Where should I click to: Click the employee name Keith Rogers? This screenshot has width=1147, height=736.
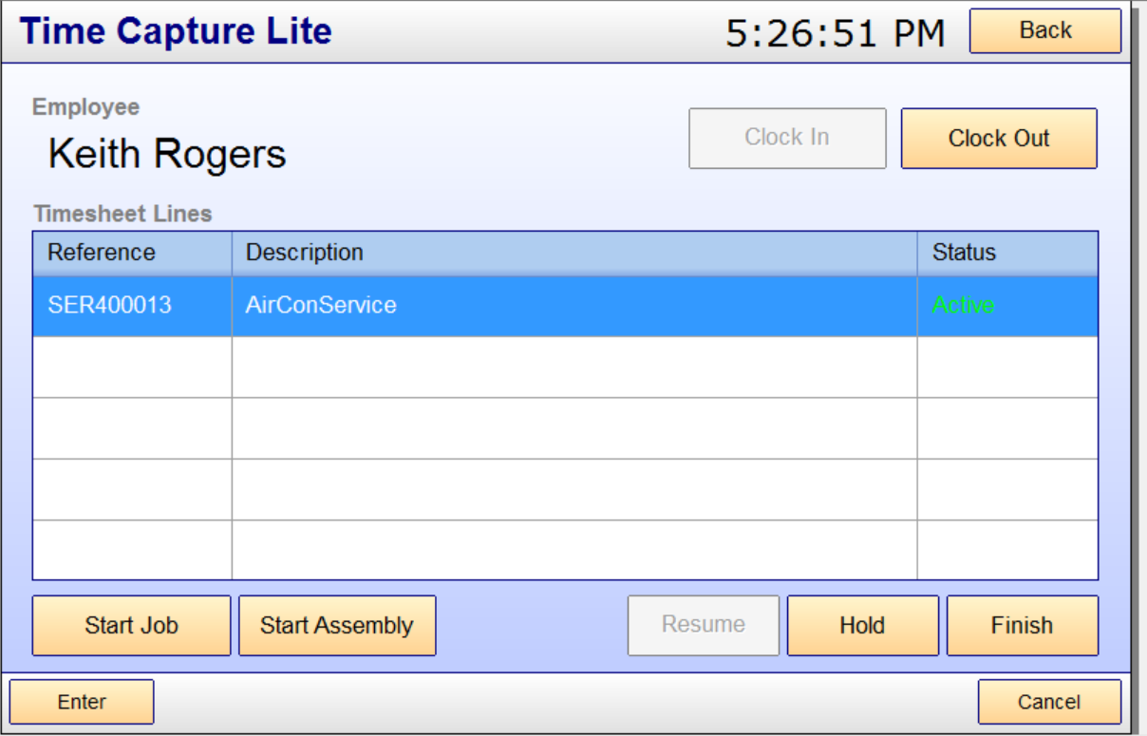[167, 154]
